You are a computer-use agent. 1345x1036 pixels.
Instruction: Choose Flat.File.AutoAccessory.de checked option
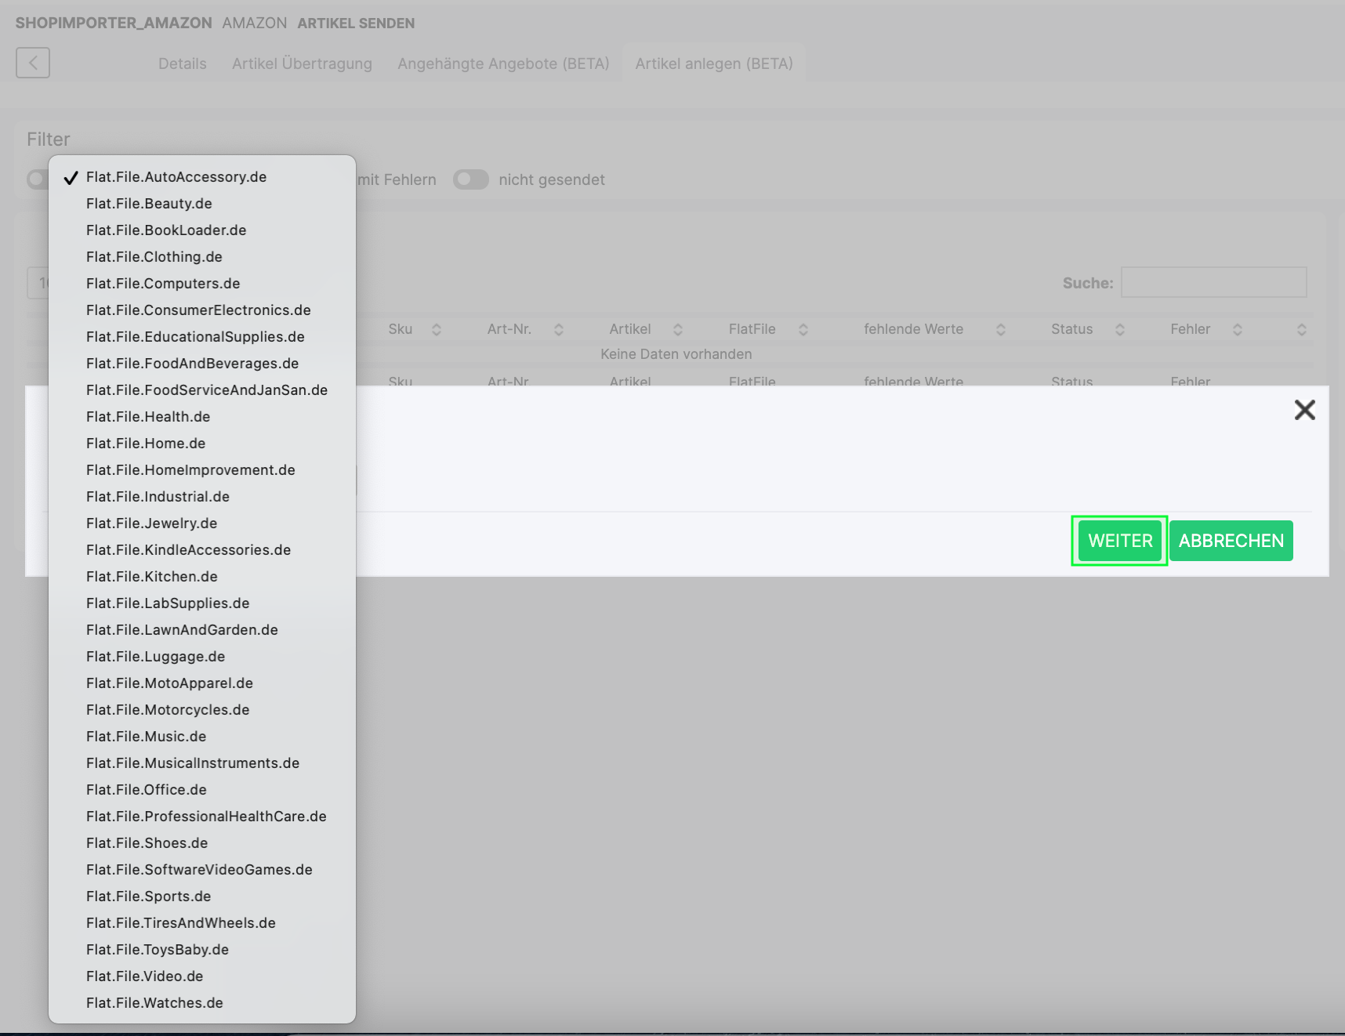click(176, 177)
